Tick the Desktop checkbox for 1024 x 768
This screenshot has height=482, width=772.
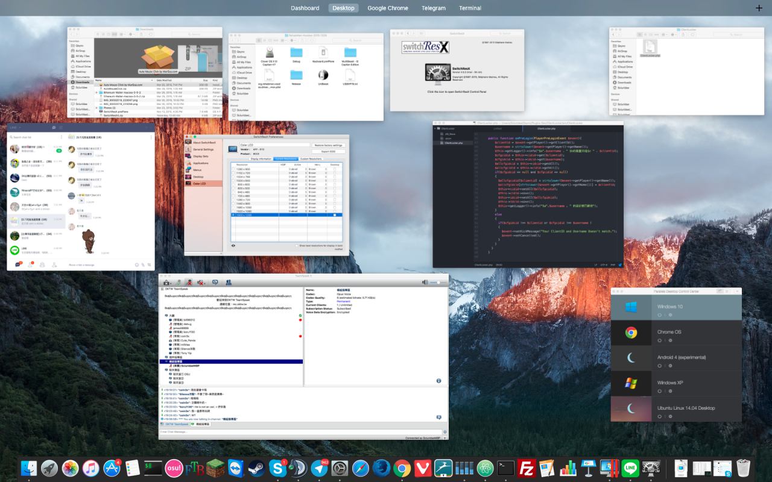[335, 177]
